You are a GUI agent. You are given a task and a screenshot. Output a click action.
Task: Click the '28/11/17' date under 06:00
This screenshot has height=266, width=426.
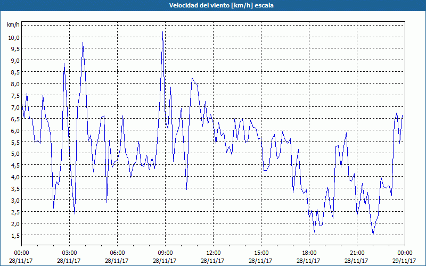coord(117,261)
